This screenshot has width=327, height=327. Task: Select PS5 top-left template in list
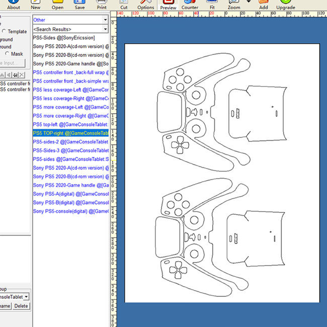pos(70,124)
